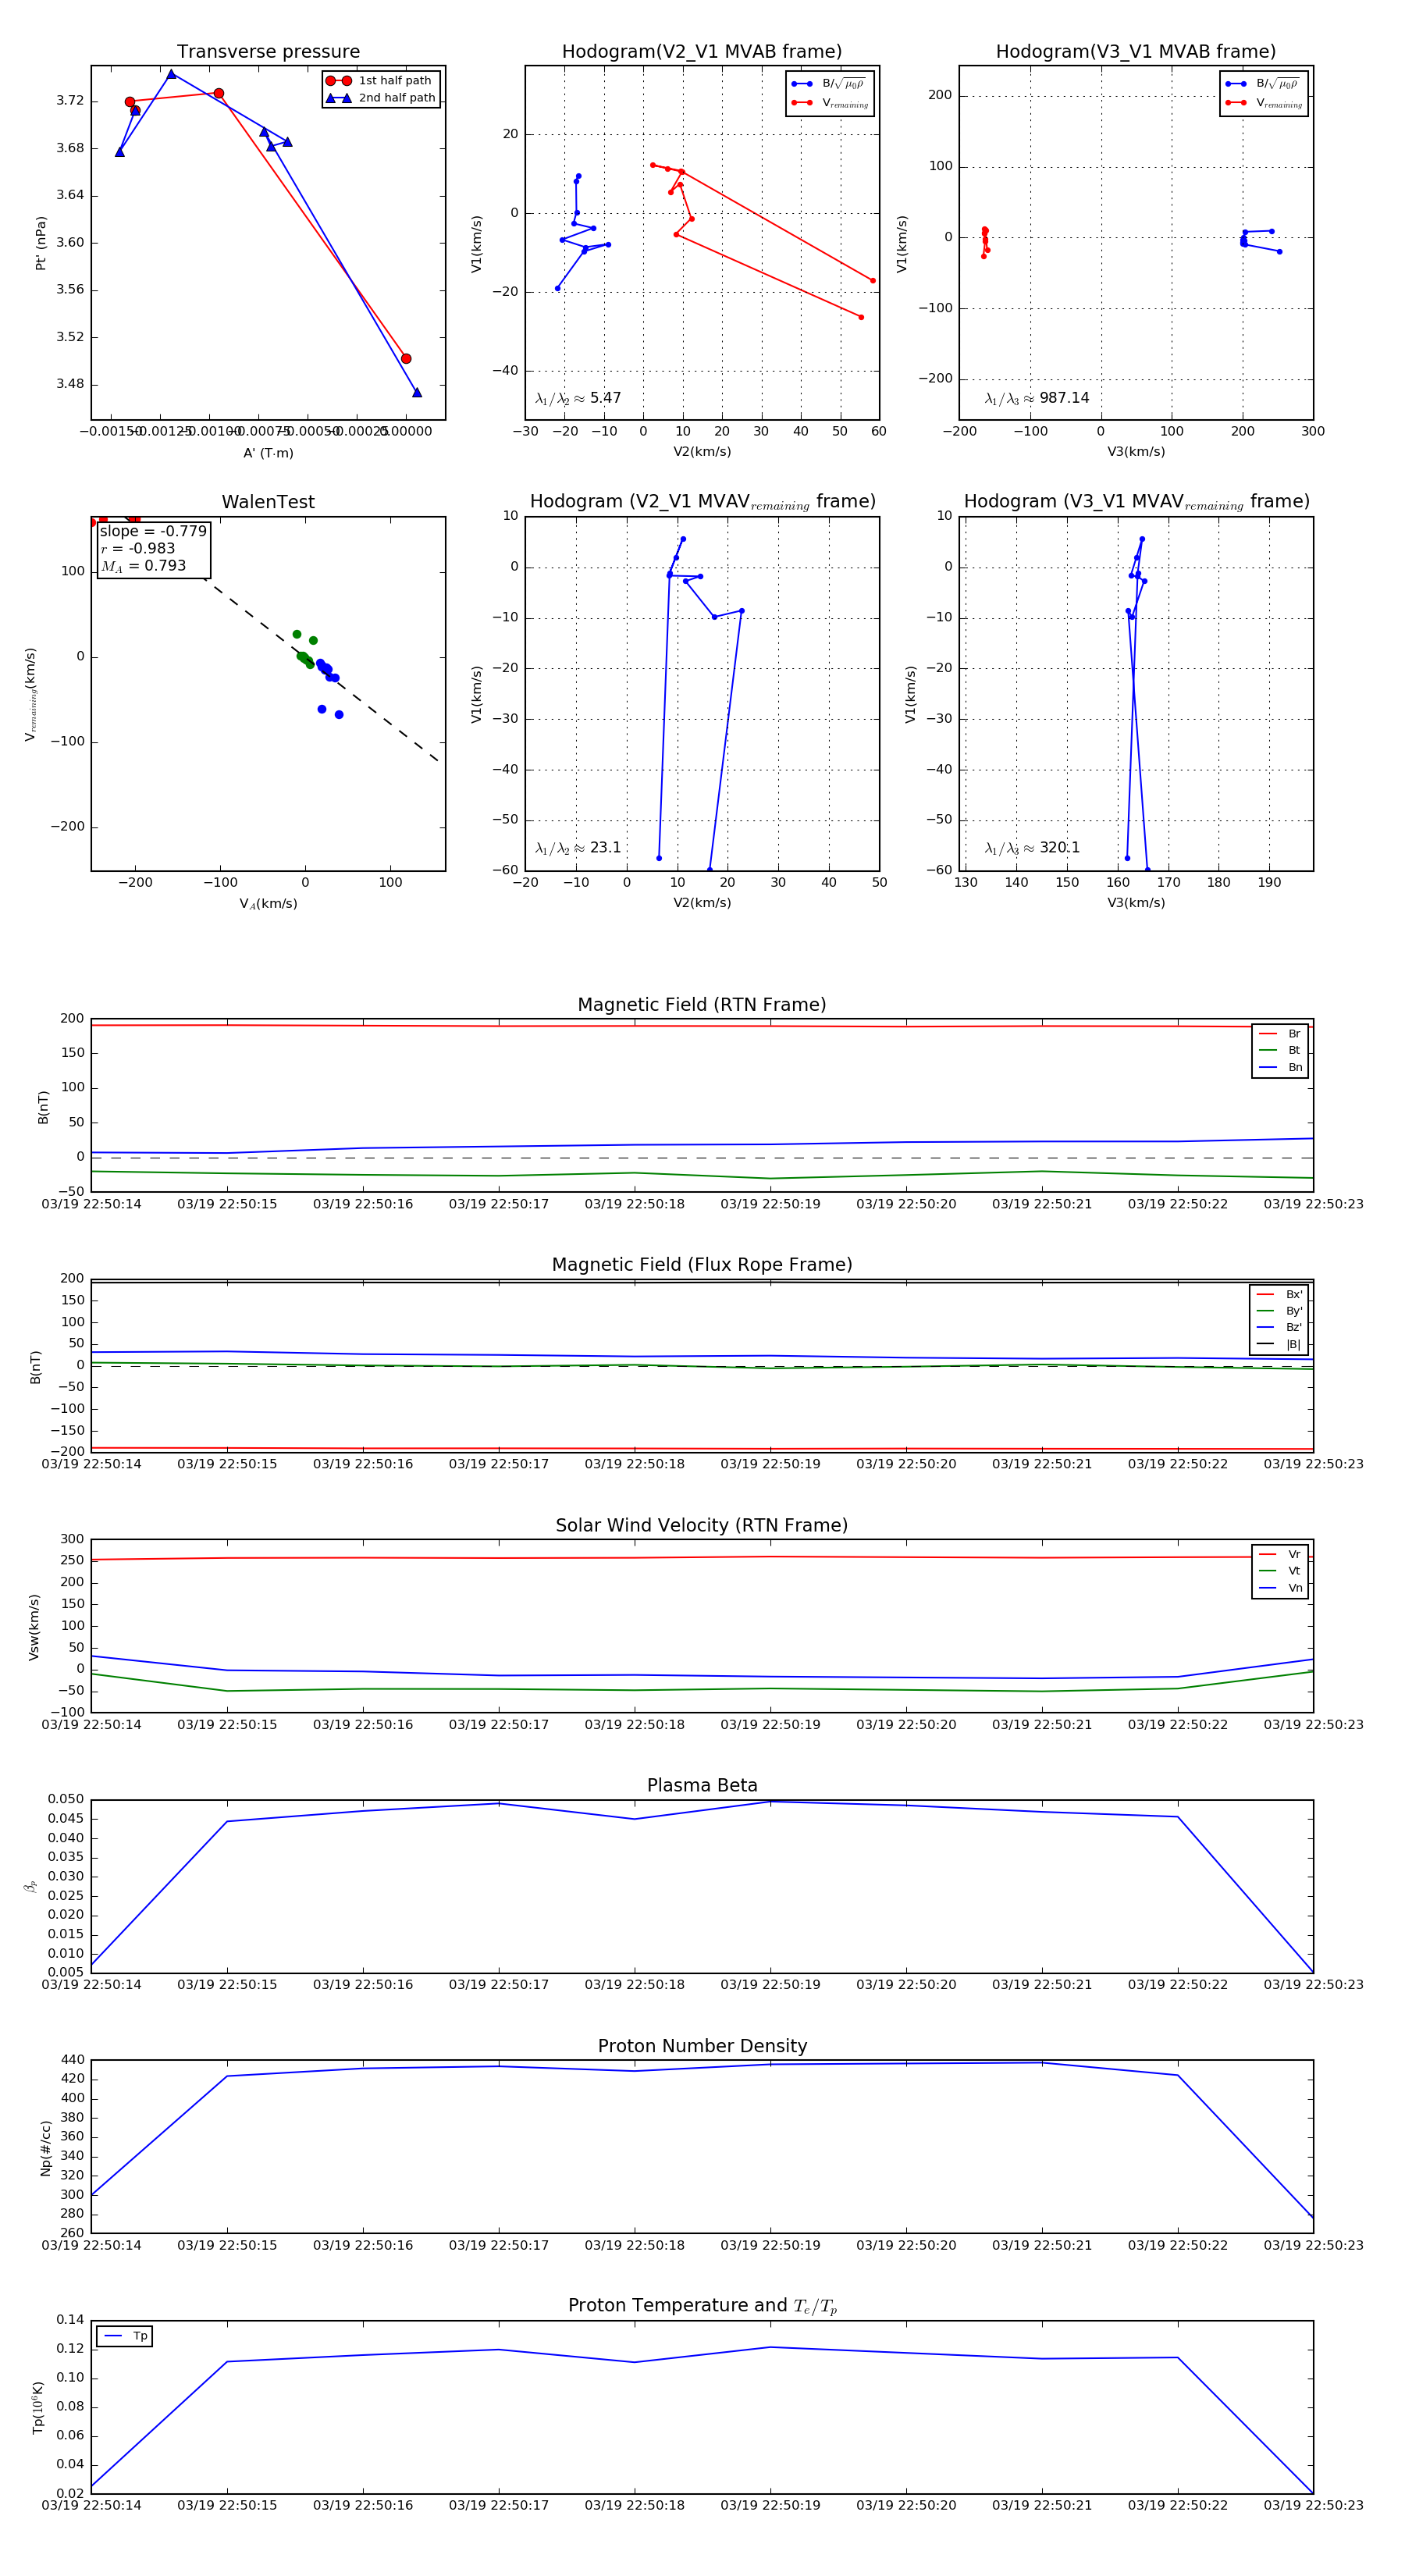
Task: Click the 'Transverse pressure' plot title
Action: [x=268, y=52]
